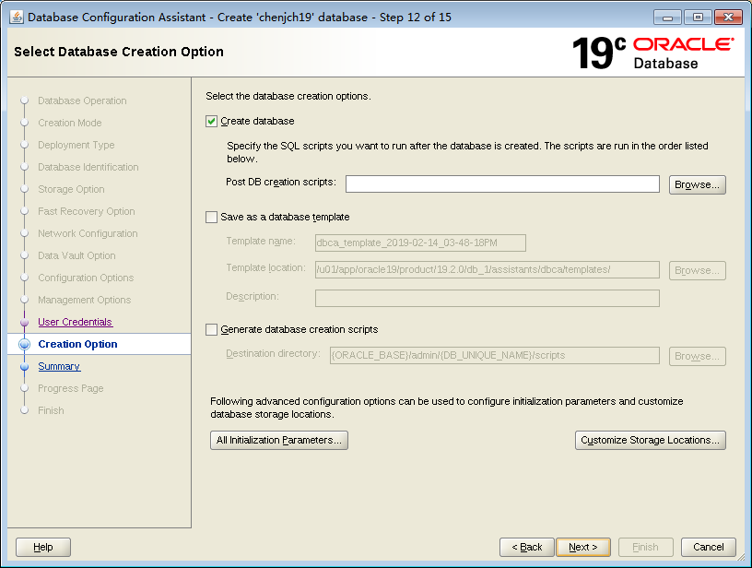
Task: Minimize the DBCA window
Action: coord(668,16)
